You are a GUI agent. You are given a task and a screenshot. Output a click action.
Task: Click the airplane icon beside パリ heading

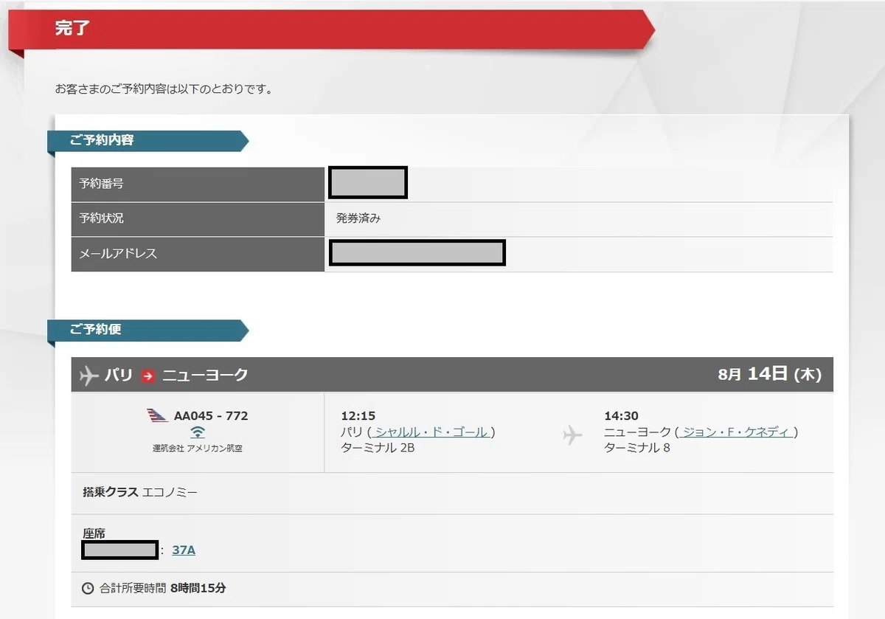pos(88,375)
